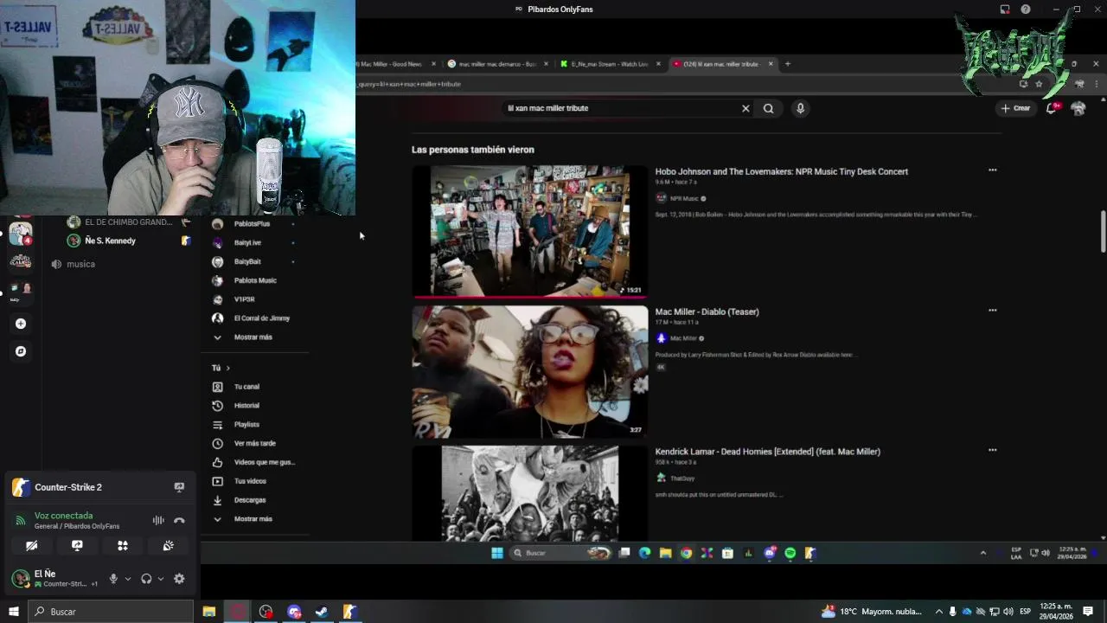Toggle Discord camera on
1107x623 pixels.
32,545
